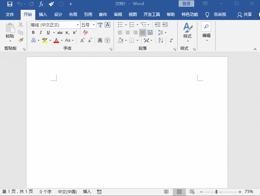This screenshot has height=196, width=260.
Task: Toggle Strikethrough formatting
Action: tap(60, 32)
